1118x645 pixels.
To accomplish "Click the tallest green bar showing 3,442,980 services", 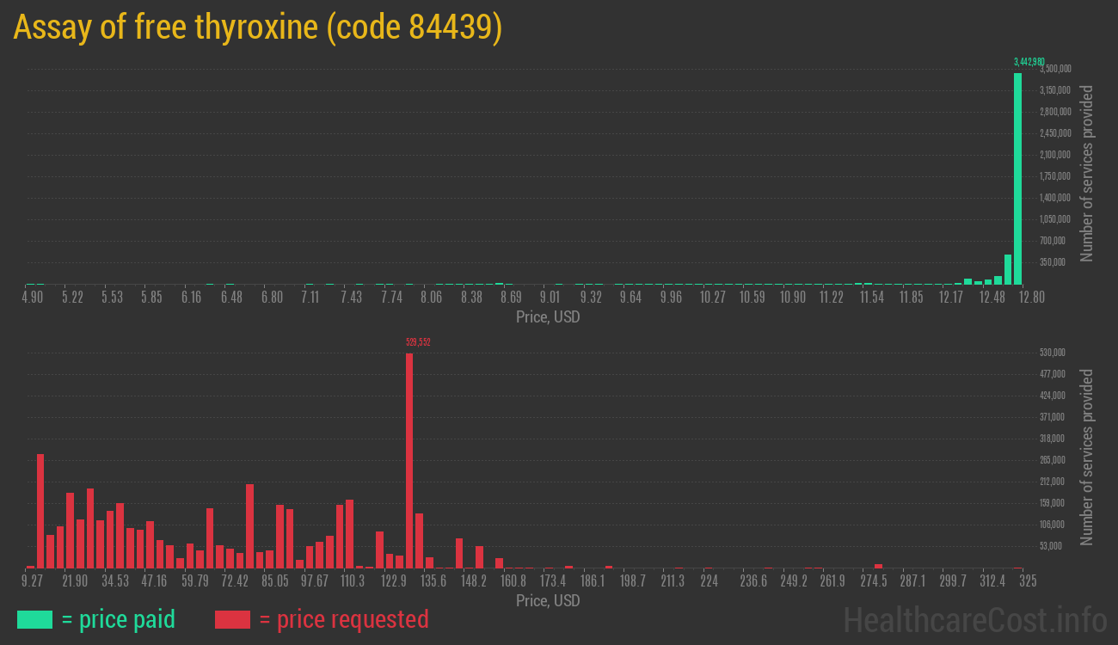I will [x=1018, y=172].
